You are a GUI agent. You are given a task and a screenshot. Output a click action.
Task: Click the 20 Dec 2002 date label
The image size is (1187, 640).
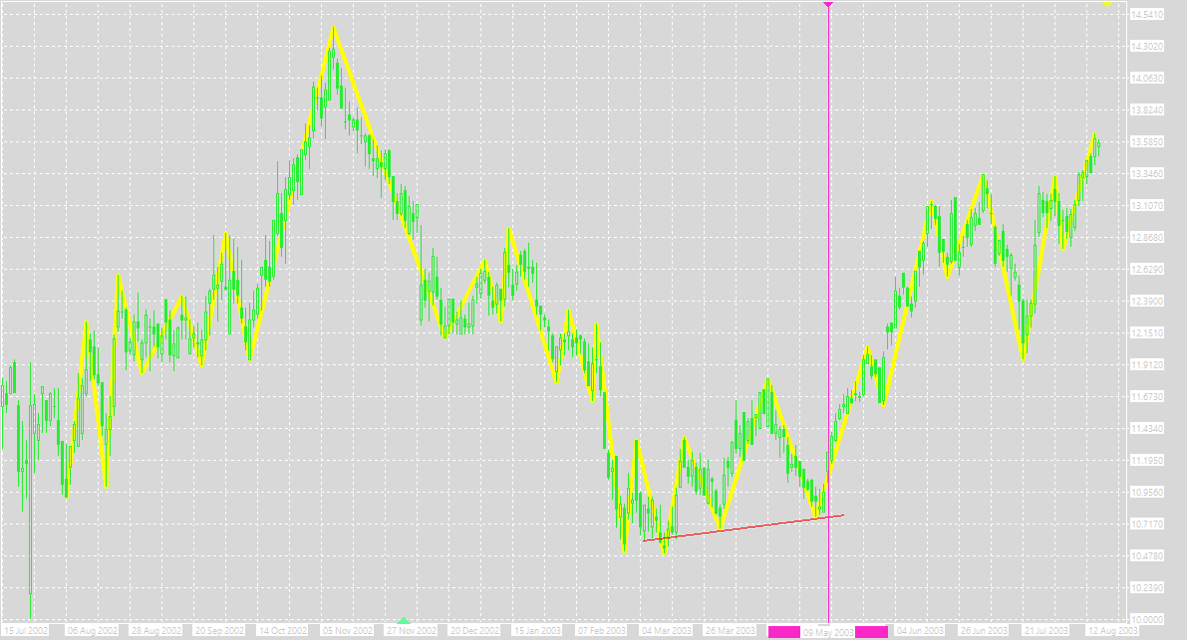(x=474, y=631)
